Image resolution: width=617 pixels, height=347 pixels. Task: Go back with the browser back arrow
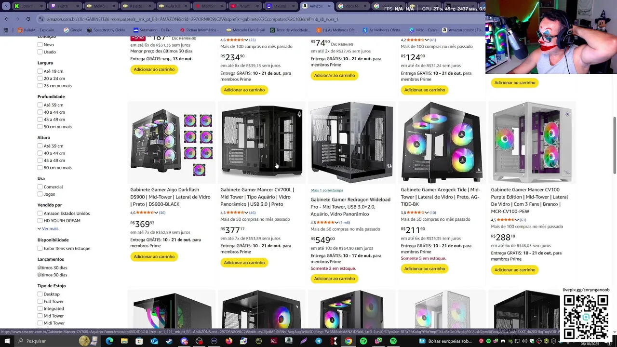pos(6,19)
